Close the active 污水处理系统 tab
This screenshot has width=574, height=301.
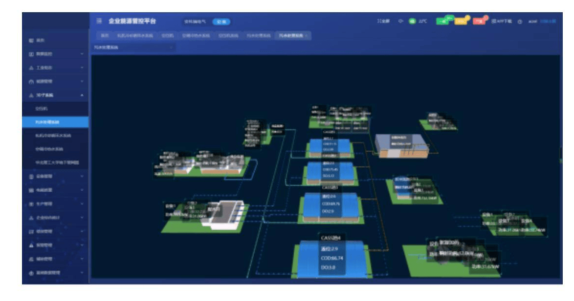point(306,36)
